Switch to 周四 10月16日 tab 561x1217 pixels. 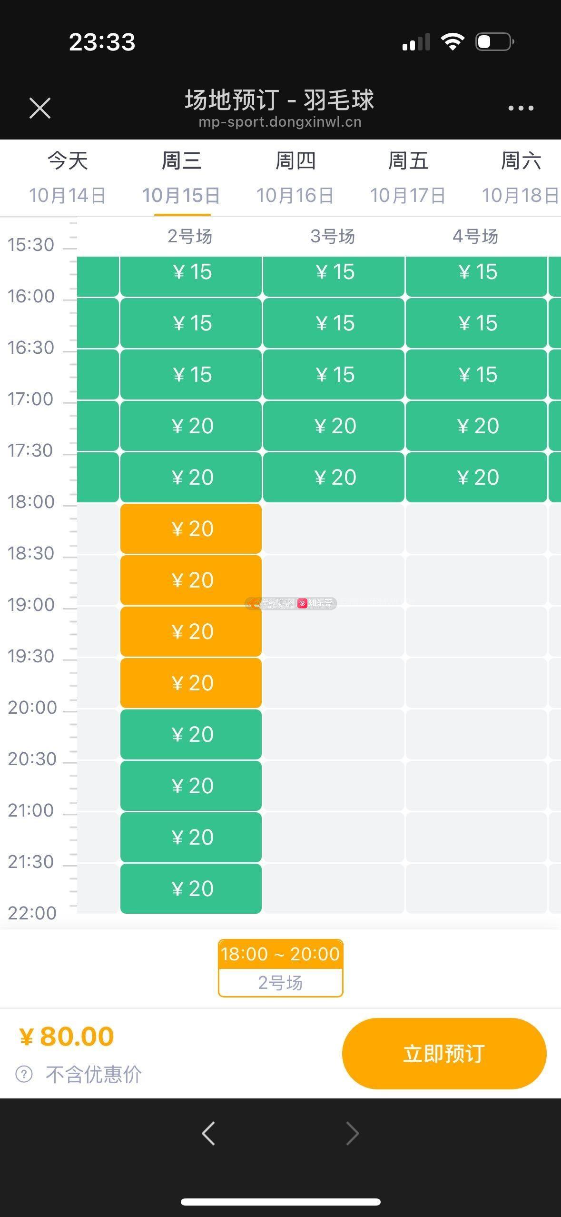[x=295, y=178]
